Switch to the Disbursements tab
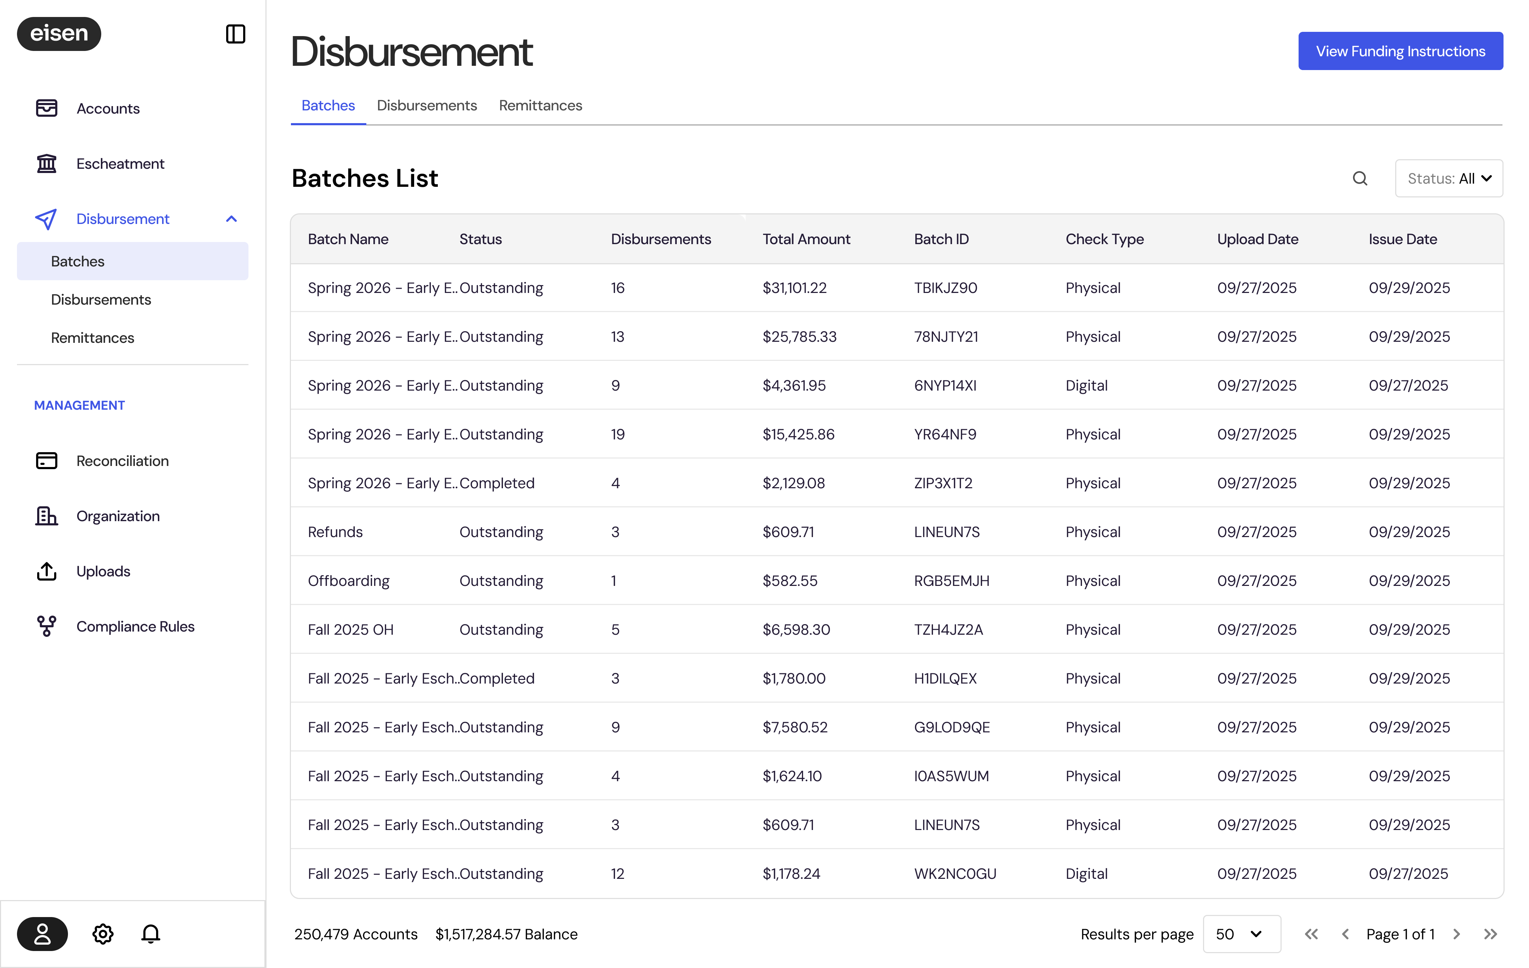 point(426,105)
